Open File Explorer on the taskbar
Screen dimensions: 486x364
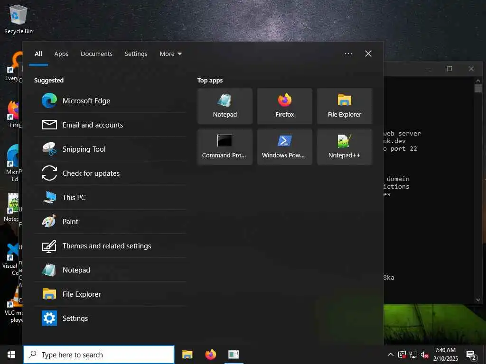[187, 355]
